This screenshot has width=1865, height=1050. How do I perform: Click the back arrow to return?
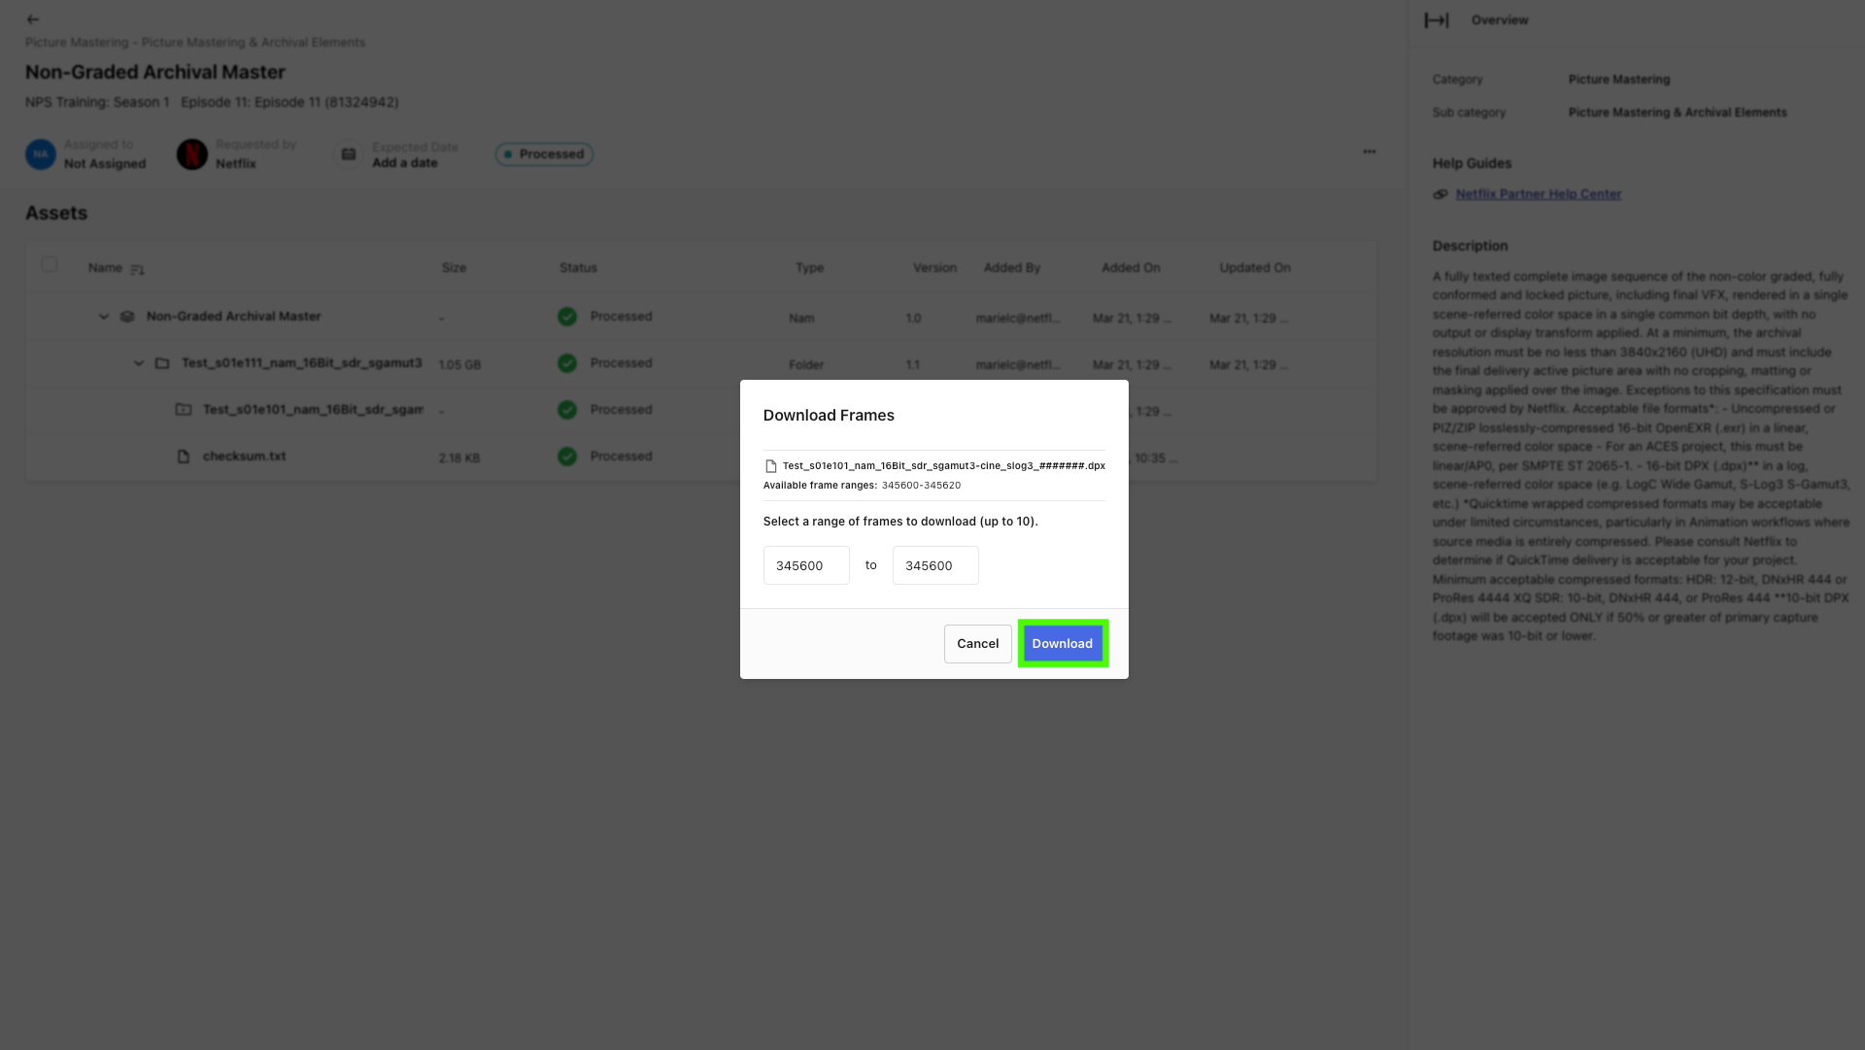[32, 18]
